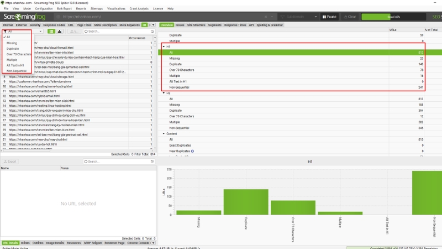Collapse the Content section in overview

164,133
